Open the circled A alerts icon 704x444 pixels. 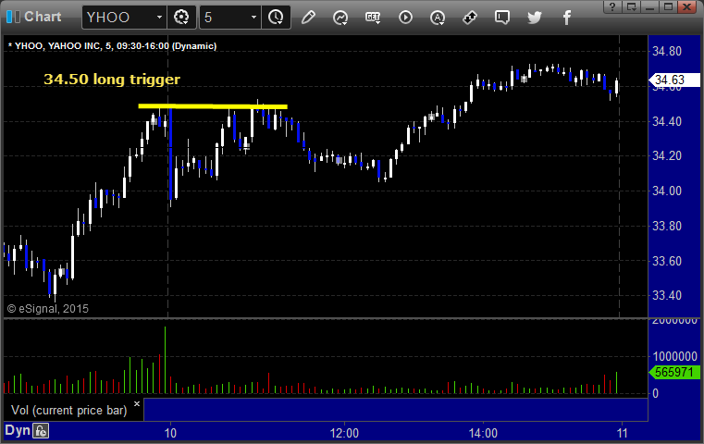pyautogui.click(x=438, y=18)
